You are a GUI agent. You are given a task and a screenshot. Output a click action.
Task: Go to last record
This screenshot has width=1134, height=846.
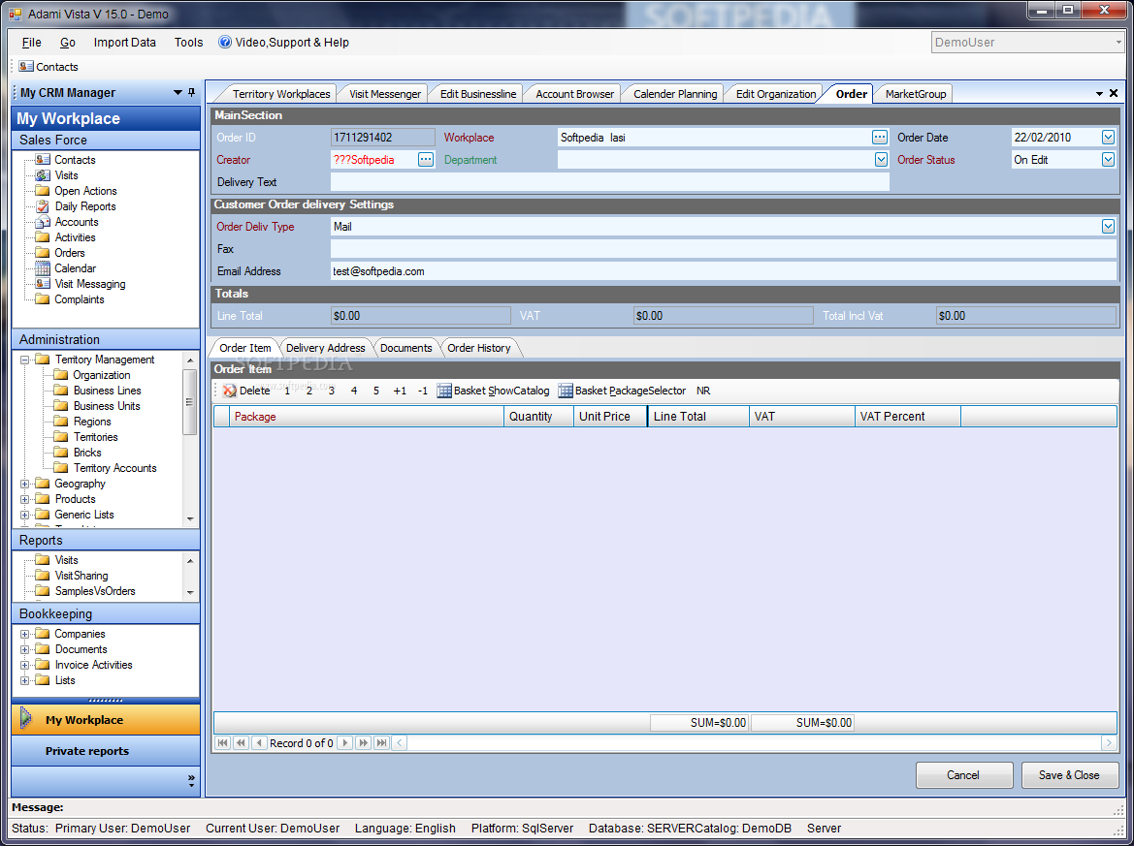coord(381,742)
